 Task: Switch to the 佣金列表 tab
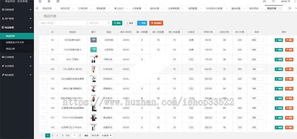47,9
